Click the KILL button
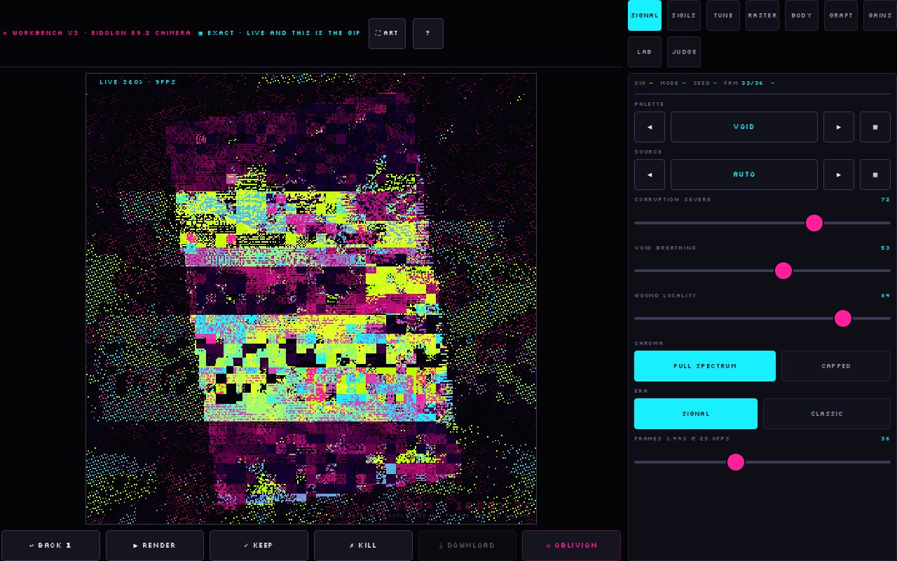The image size is (897, 561). pyautogui.click(x=363, y=546)
